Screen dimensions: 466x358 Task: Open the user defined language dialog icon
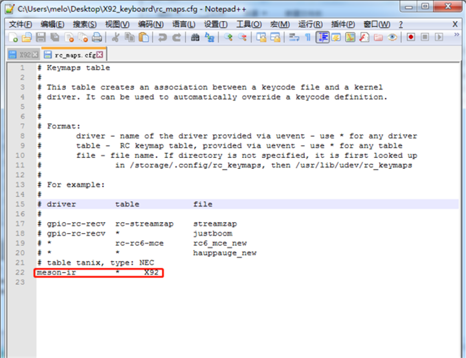336,38
